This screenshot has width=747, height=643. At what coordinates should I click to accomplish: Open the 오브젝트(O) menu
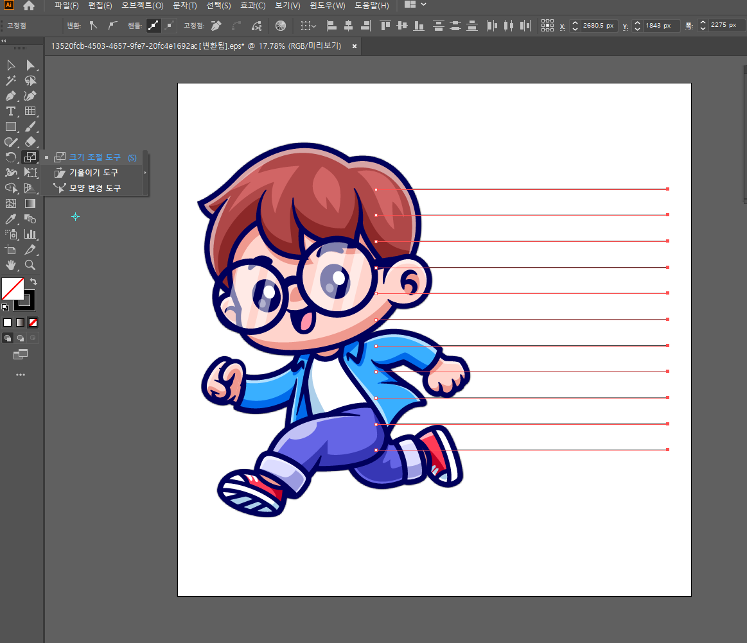143,6
